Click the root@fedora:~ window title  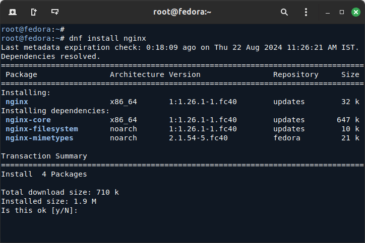(182, 12)
